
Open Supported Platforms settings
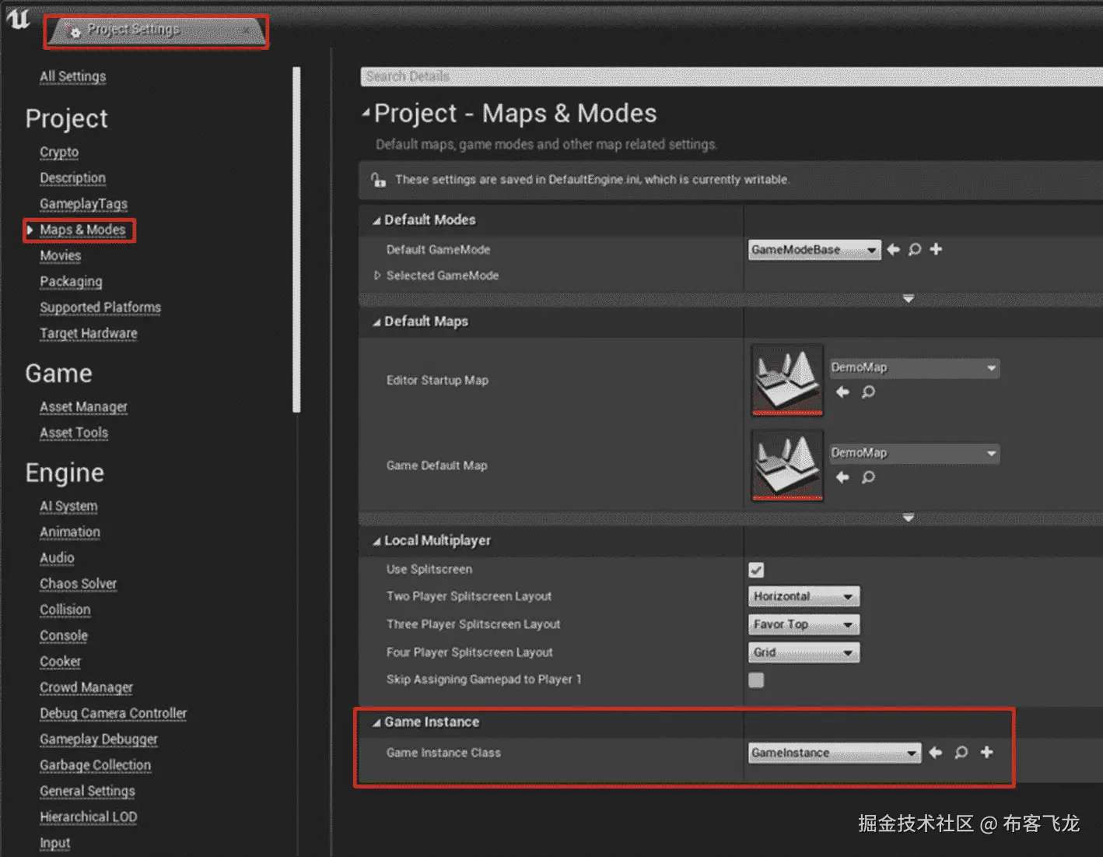tap(100, 307)
